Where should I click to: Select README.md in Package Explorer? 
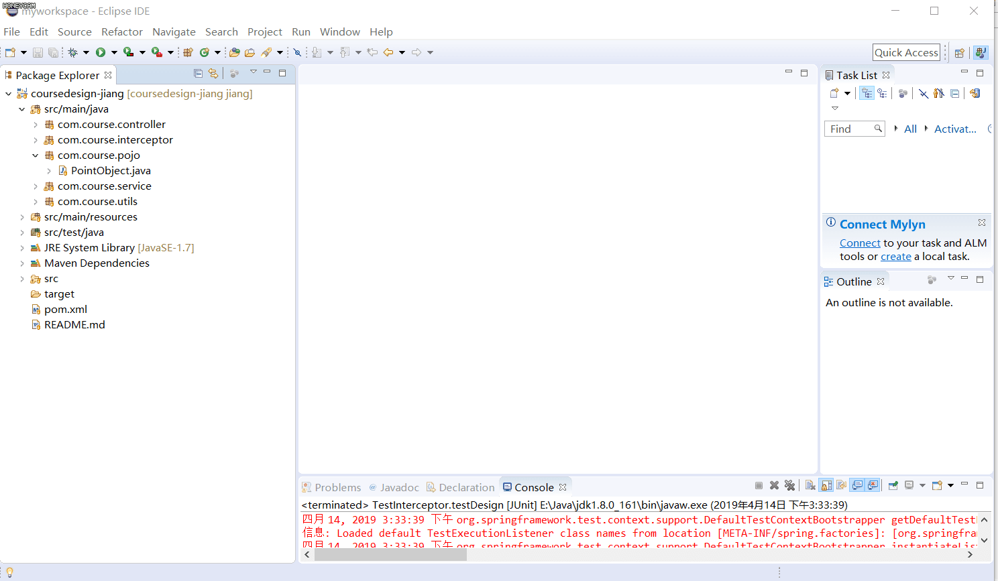point(68,325)
